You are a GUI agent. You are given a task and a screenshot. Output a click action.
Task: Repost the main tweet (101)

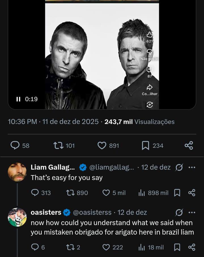(x=58, y=145)
